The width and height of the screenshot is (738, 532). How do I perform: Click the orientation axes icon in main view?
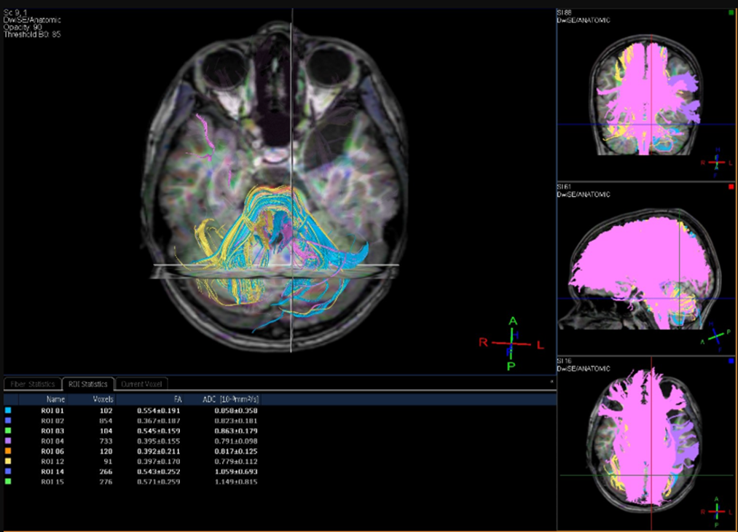click(x=511, y=343)
